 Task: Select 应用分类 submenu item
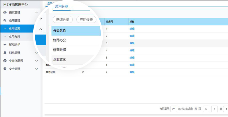pos(17,37)
